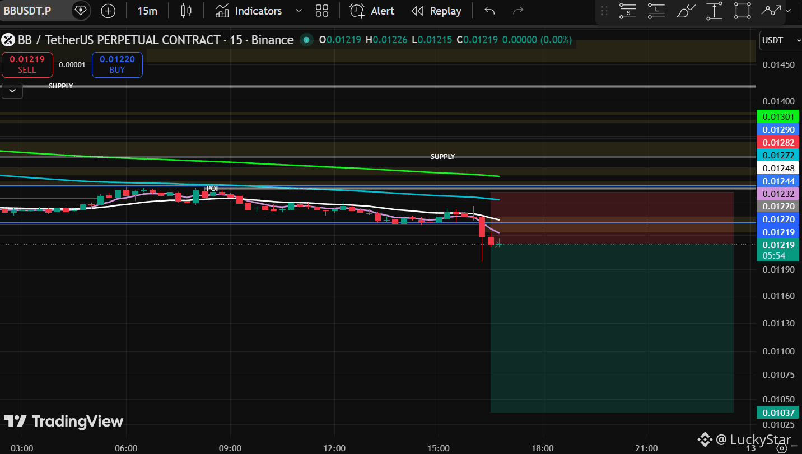Select the Brush drawing tool

[x=686, y=11]
